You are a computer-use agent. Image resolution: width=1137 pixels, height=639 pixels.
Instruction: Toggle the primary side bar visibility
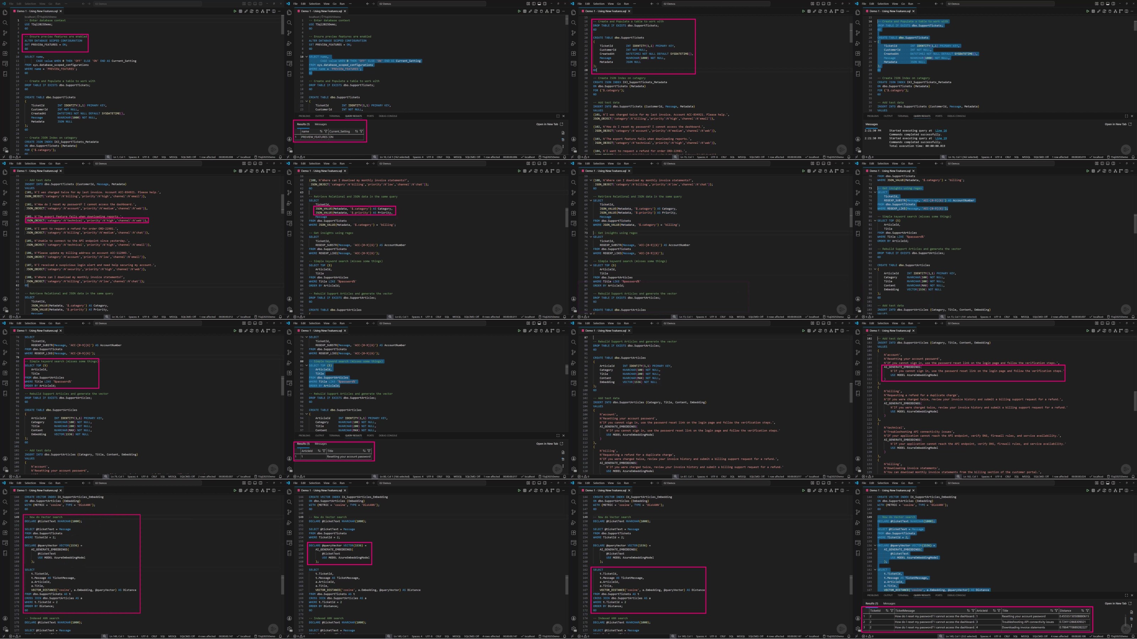click(534, 4)
